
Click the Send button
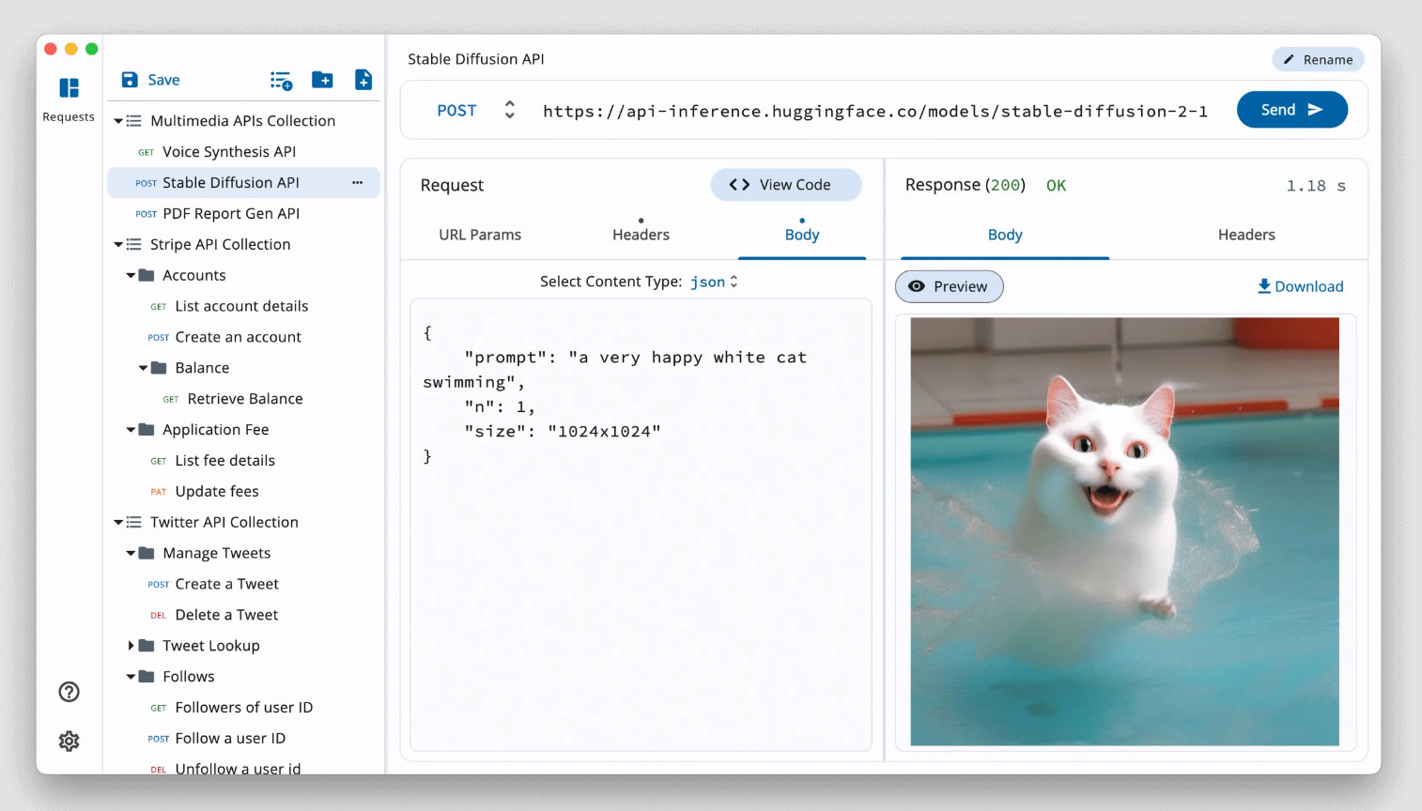click(x=1291, y=110)
